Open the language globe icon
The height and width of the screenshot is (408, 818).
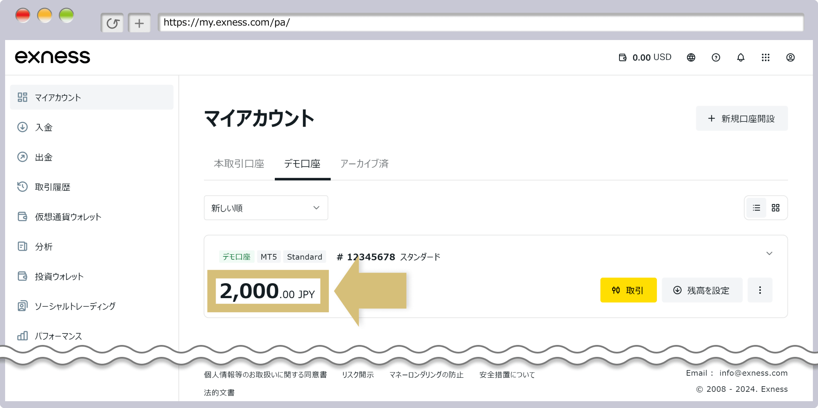[x=691, y=57]
